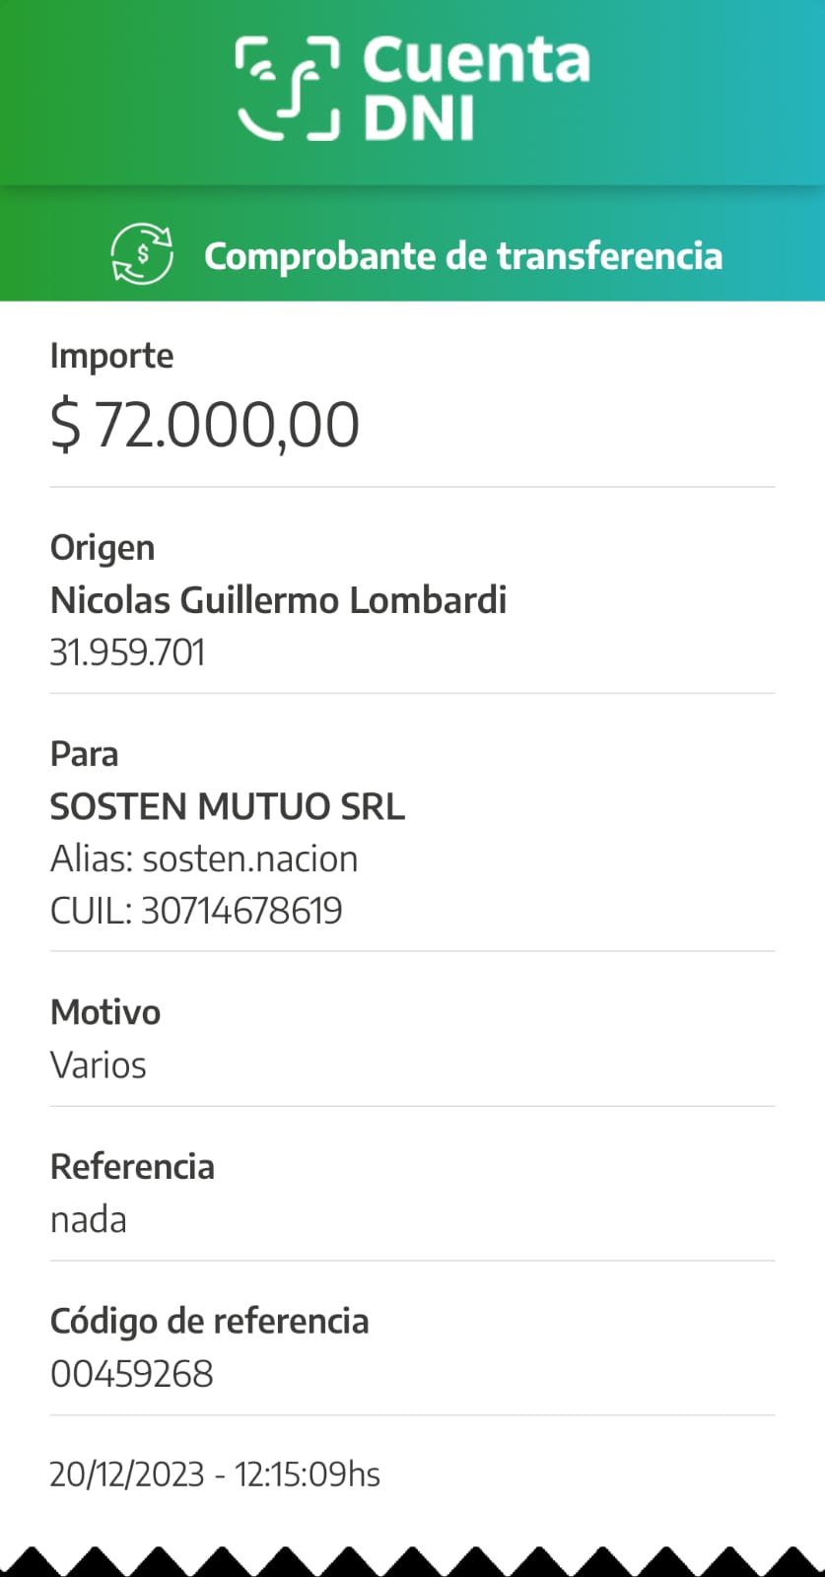Select recipient SOSTEN MUTUO SRL
The width and height of the screenshot is (825, 1577).
pyautogui.click(x=228, y=807)
